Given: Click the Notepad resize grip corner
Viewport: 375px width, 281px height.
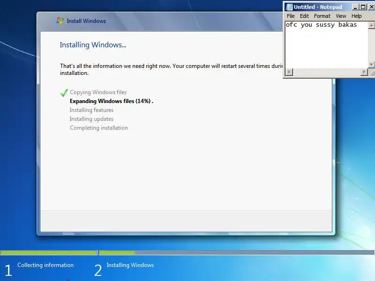Looking at the screenshot, I should 372,73.
